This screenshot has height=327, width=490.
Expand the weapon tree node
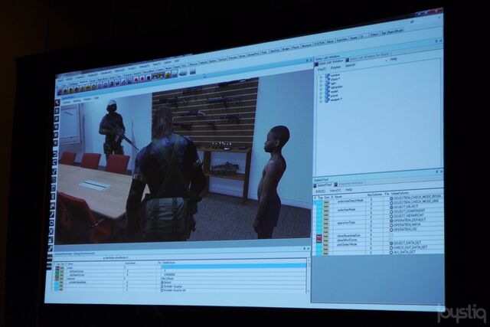(321, 102)
